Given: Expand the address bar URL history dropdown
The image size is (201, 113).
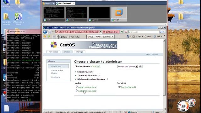Looking at the screenshot, I should coord(101,32).
